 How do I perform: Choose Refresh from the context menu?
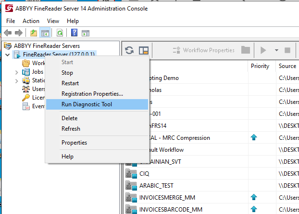tap(97, 129)
